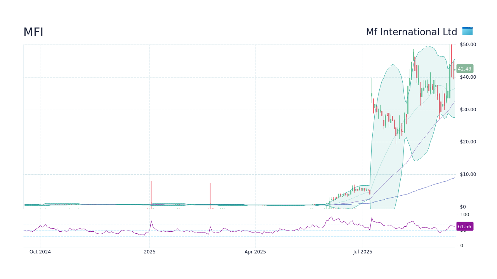Viewport: 497px width, 279px height.
Task: Open the MFI ticker symbol dropdown
Action: coord(33,32)
